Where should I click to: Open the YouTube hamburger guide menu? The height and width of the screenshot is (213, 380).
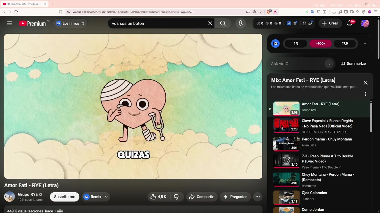point(9,23)
